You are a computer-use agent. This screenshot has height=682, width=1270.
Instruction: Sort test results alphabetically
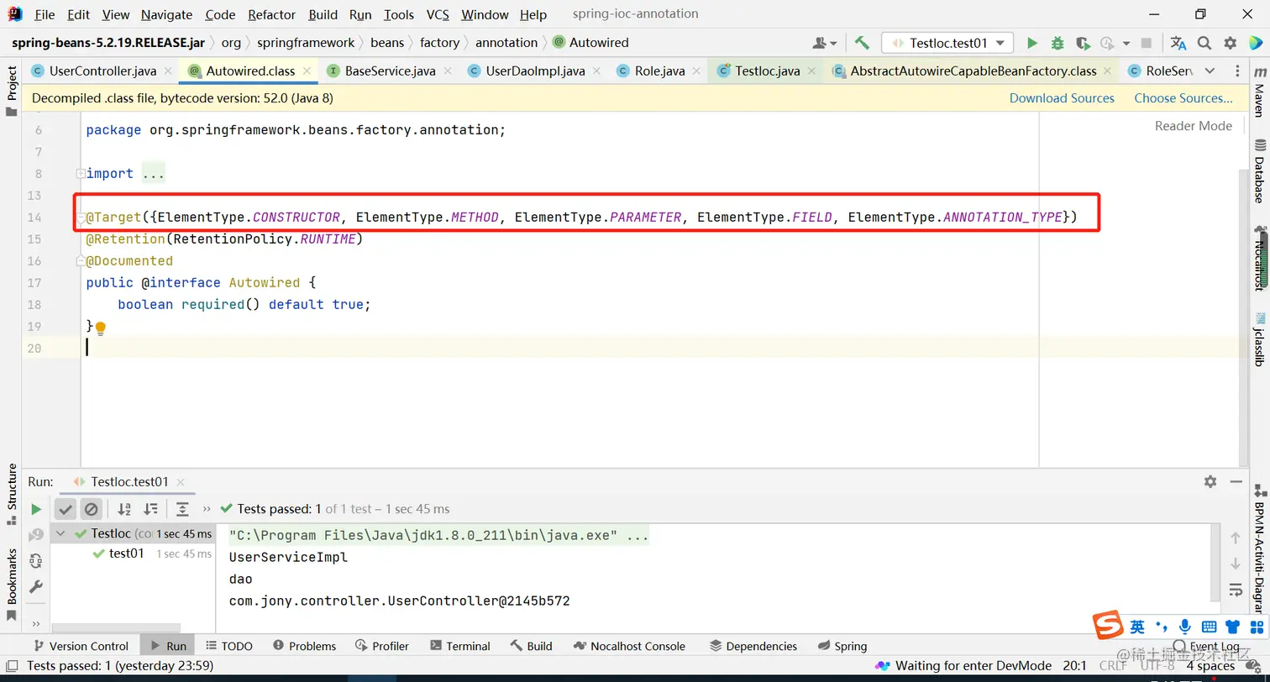click(124, 509)
